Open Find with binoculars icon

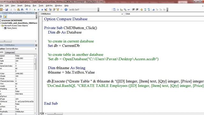click(22, 10)
